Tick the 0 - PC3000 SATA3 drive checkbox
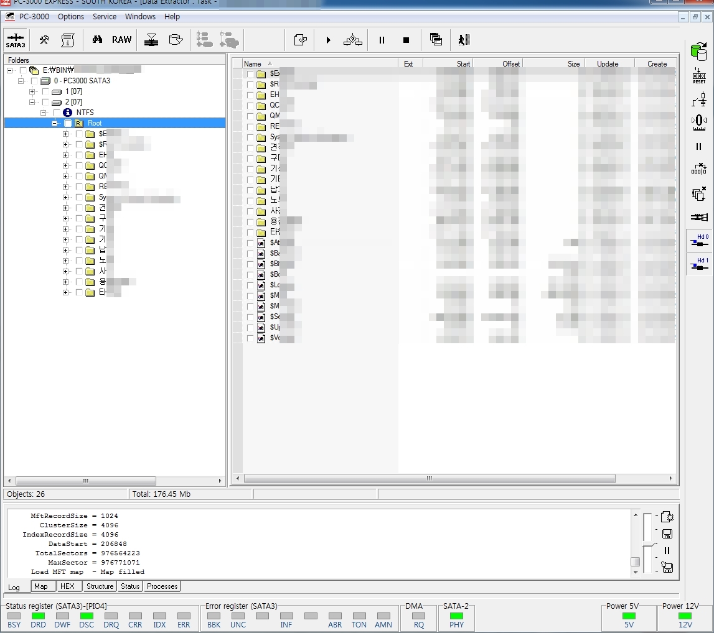The height and width of the screenshot is (633, 714). tap(34, 81)
